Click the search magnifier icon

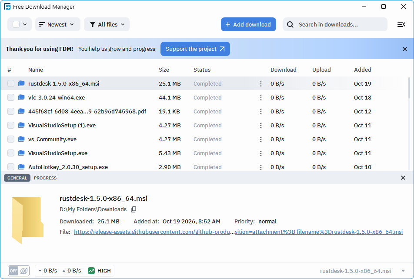click(x=290, y=24)
